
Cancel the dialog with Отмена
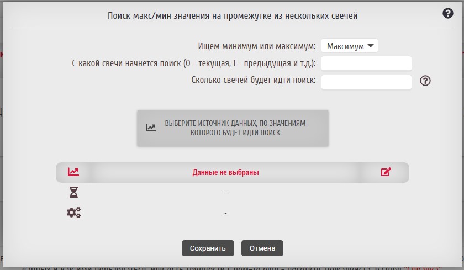point(262,248)
